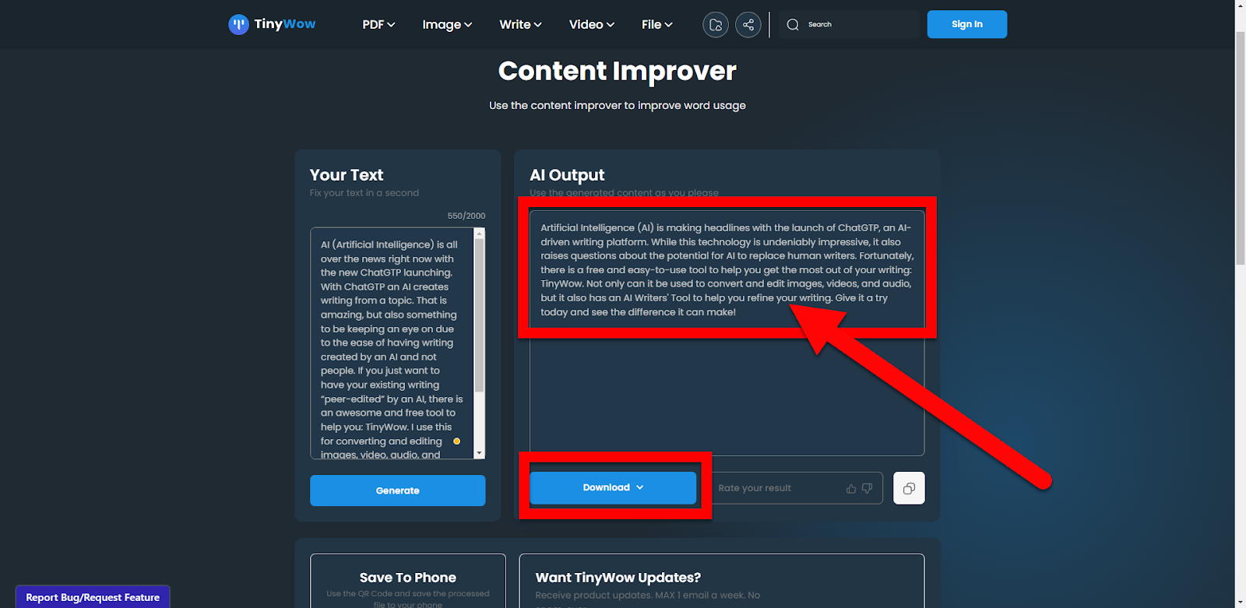Open the PDF menu
1246x608 pixels.
click(x=378, y=25)
